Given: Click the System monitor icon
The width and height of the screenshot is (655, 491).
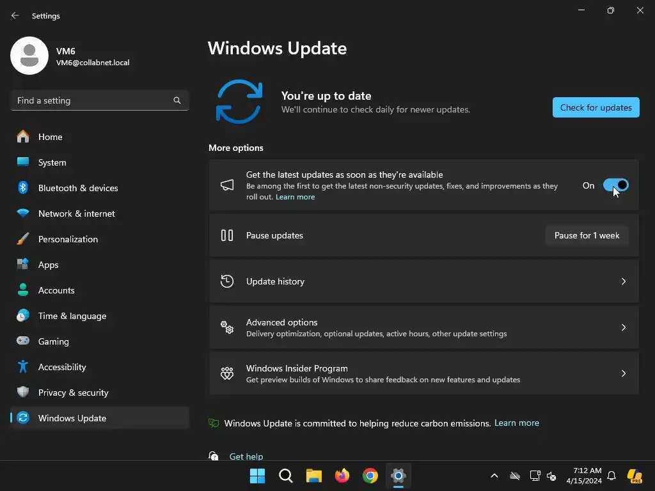Looking at the screenshot, I should pyautogui.click(x=23, y=162).
